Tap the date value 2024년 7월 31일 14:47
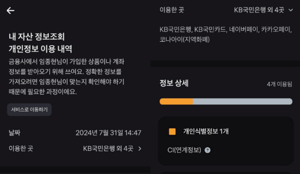Viewport: 300px width, 174px height. (108, 133)
